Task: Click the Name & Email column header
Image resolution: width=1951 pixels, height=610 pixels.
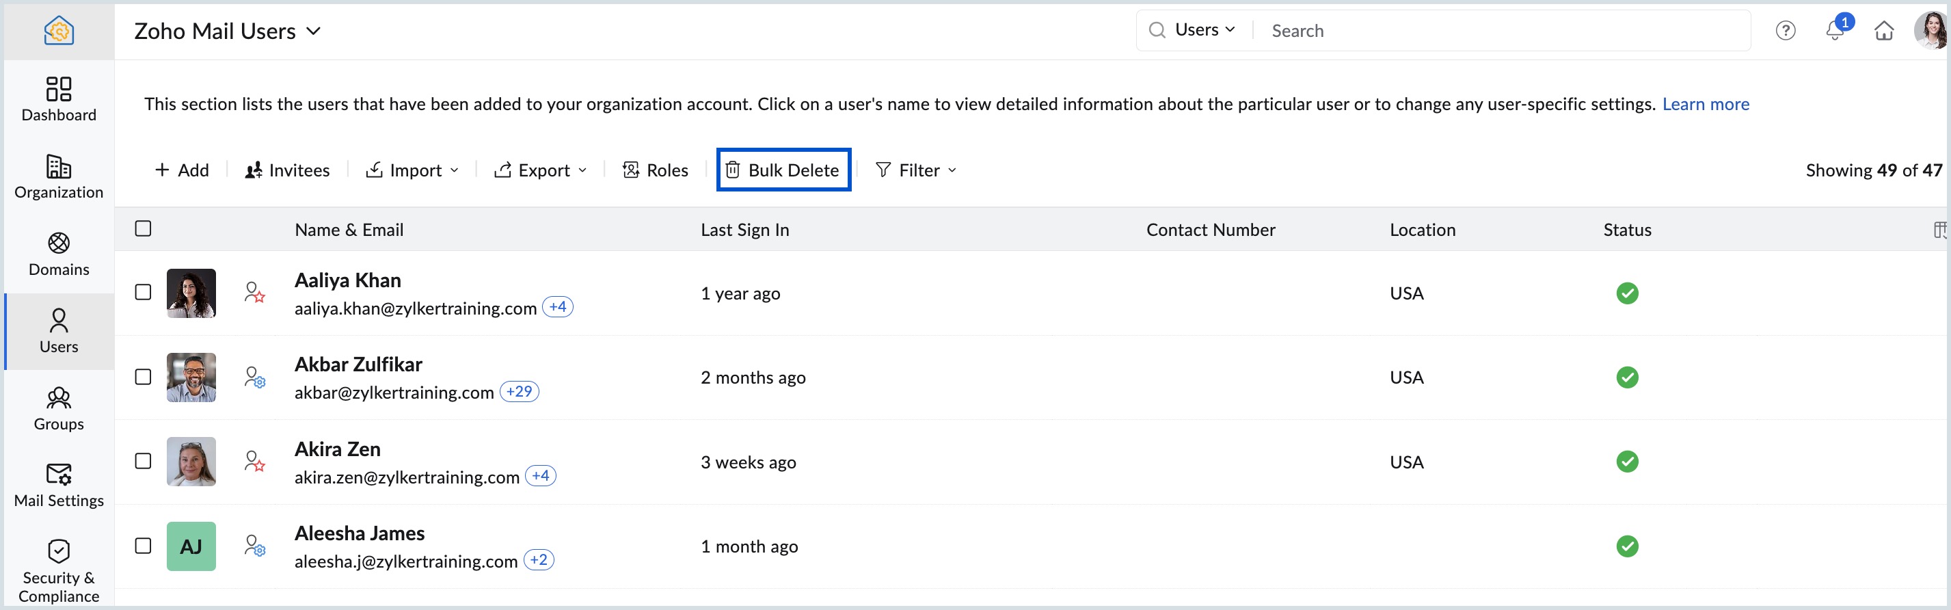Action: coord(349,230)
